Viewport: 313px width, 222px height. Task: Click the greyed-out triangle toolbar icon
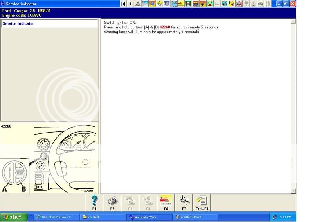click(x=253, y=4)
